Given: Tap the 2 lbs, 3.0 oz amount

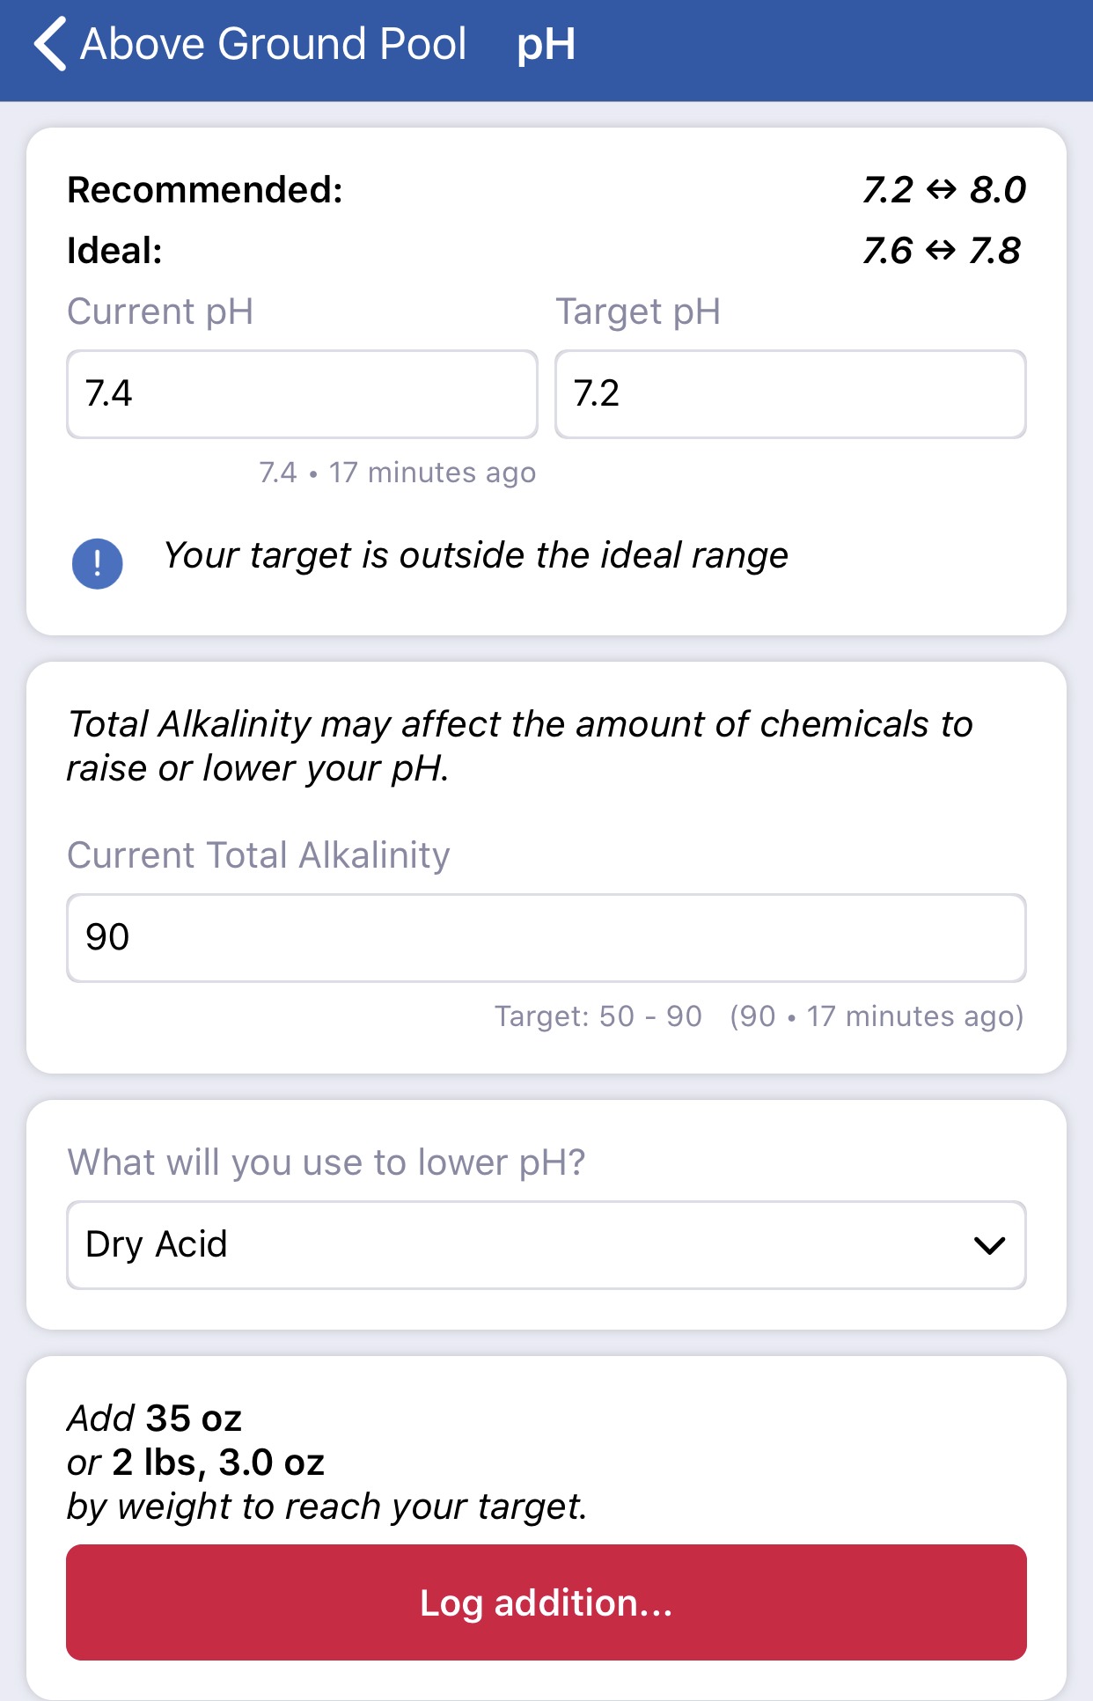Looking at the screenshot, I should tap(218, 1463).
